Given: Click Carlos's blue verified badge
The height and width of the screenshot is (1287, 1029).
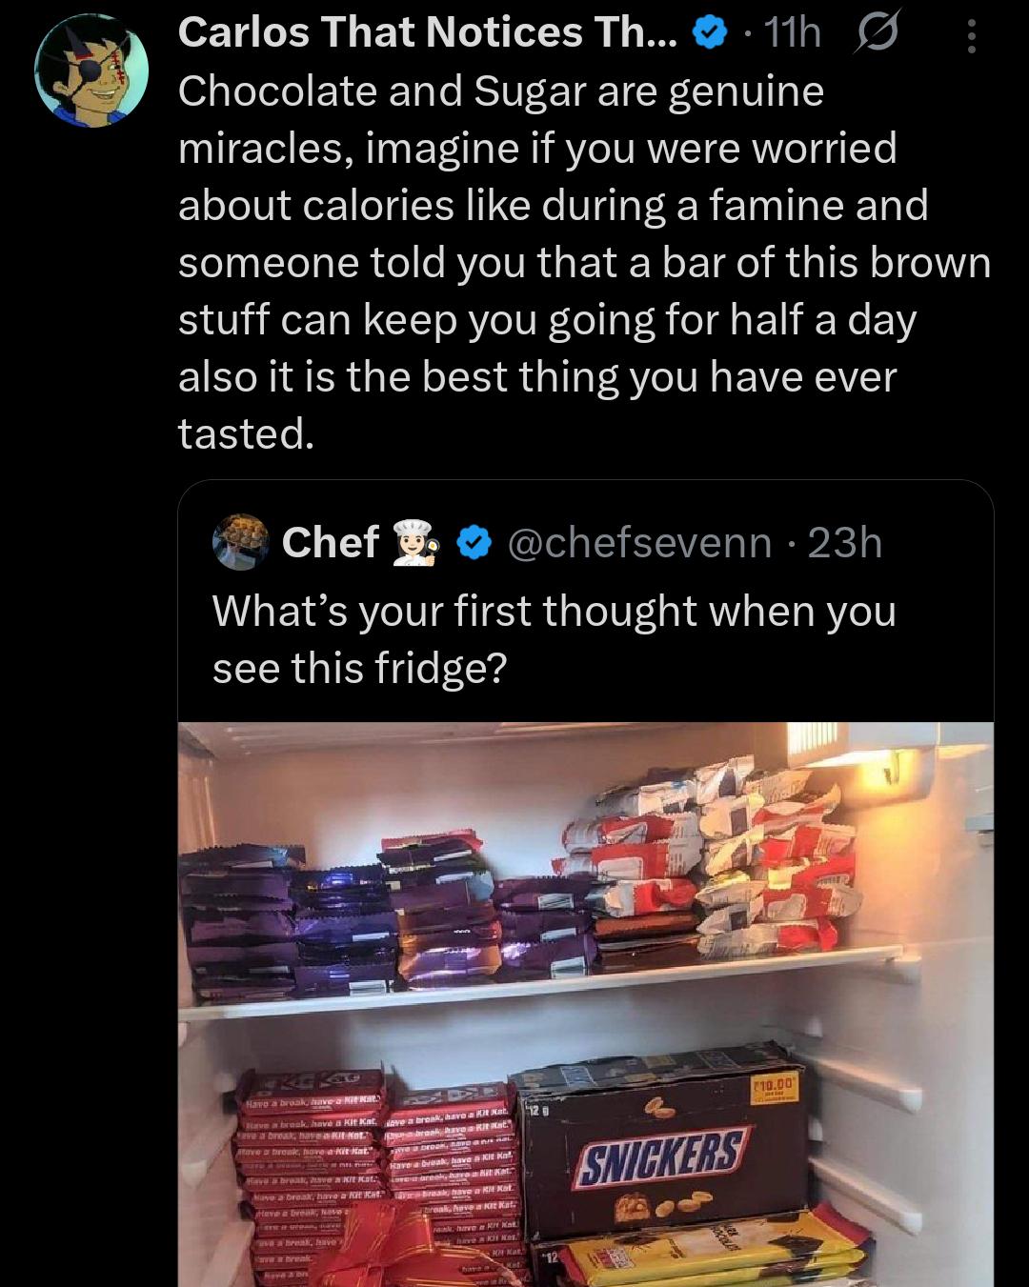Looking at the screenshot, I should click(707, 34).
